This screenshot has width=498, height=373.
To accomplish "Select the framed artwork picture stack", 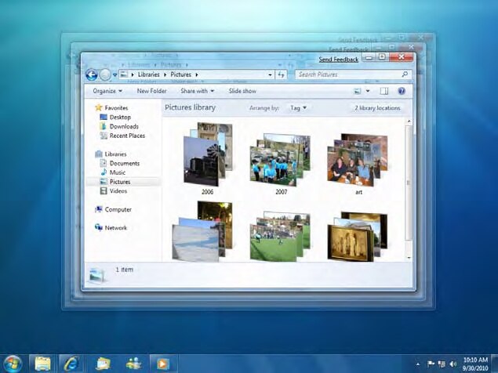I will 358,237.
